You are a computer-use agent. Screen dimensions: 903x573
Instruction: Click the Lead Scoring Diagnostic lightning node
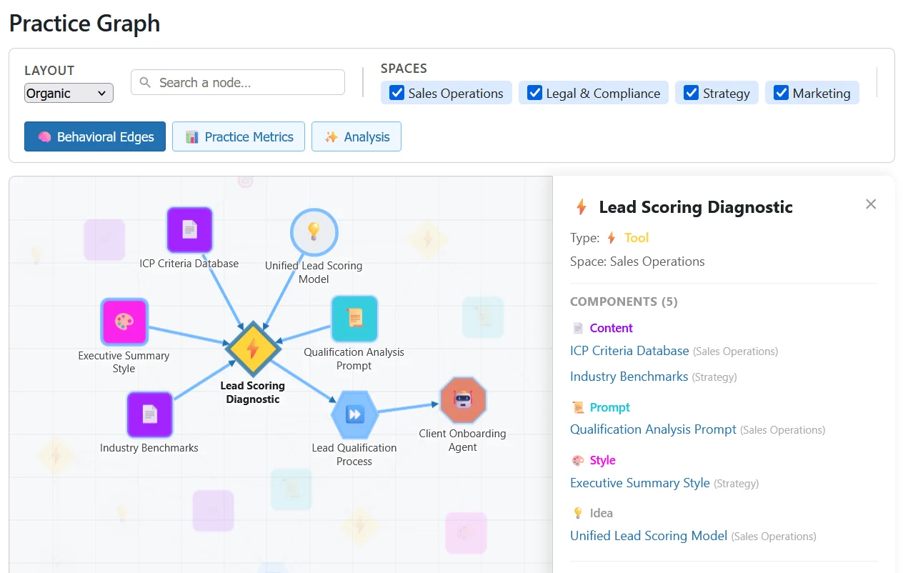pyautogui.click(x=252, y=349)
